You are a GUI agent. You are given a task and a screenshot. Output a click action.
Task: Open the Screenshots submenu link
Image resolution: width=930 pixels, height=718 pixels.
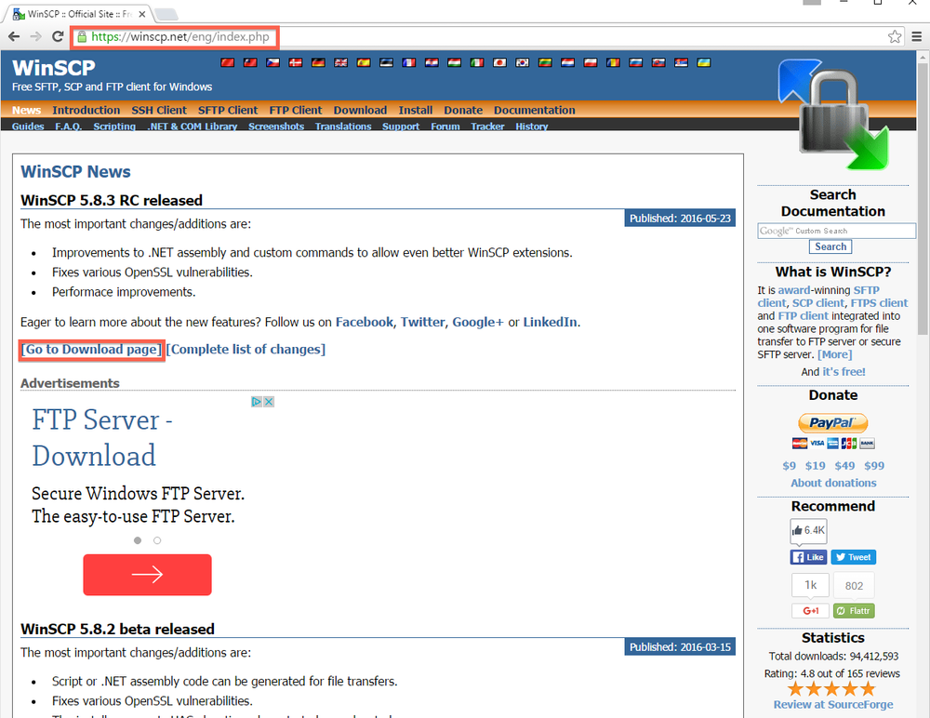(276, 126)
